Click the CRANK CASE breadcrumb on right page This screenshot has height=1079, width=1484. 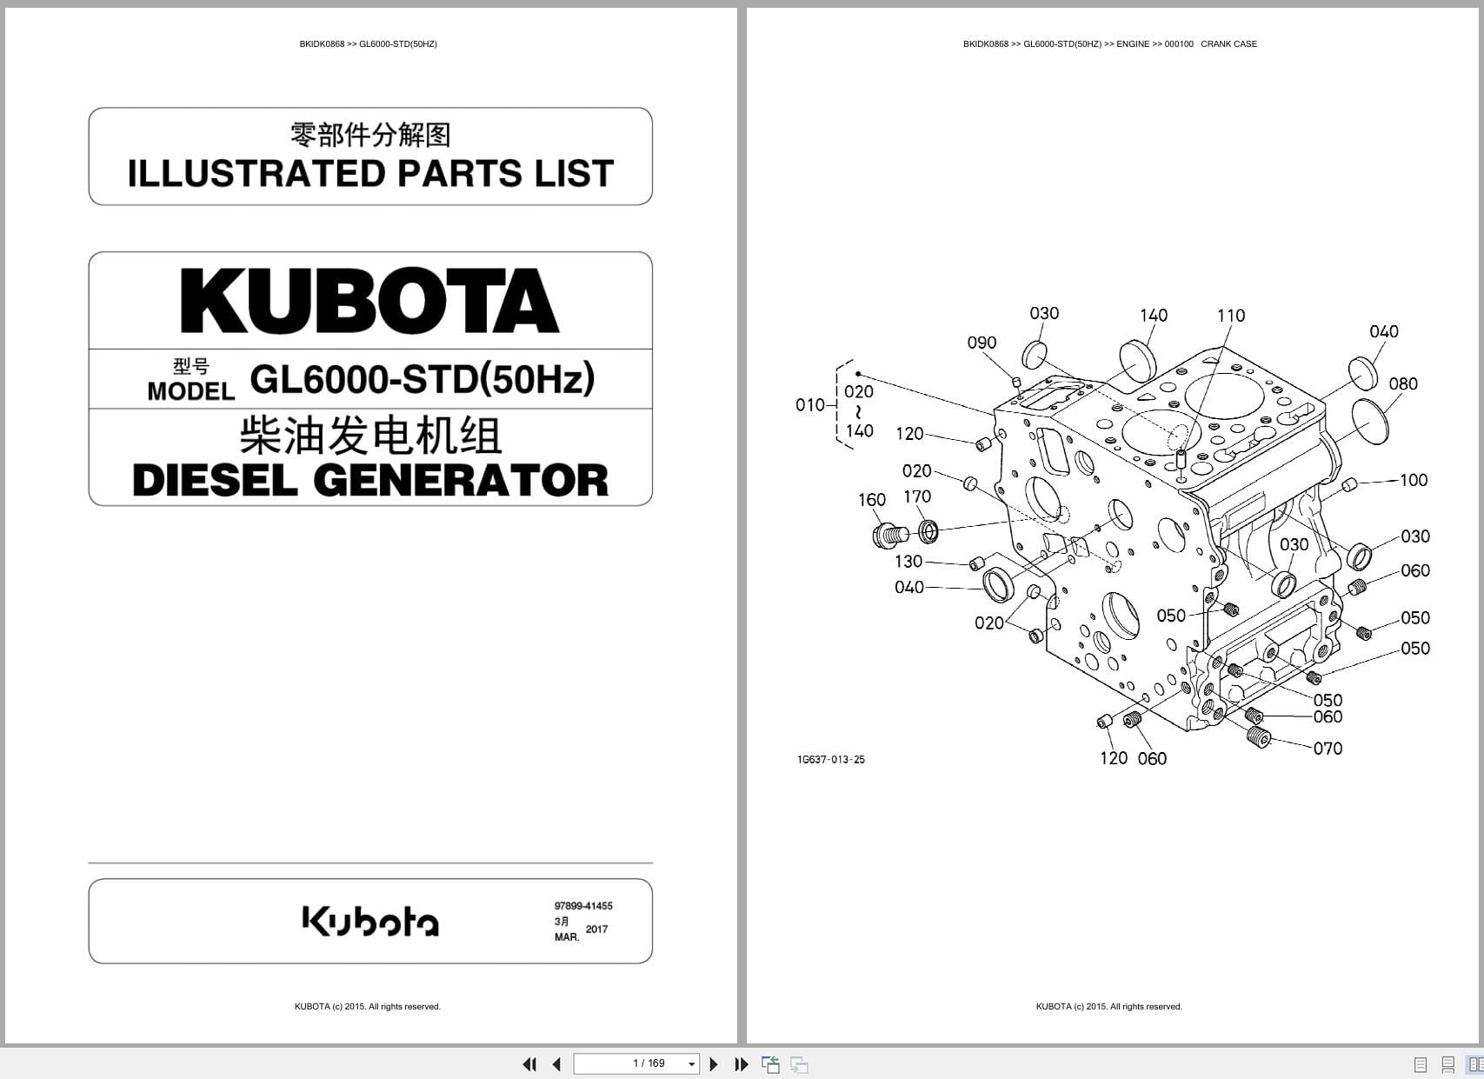[1228, 43]
